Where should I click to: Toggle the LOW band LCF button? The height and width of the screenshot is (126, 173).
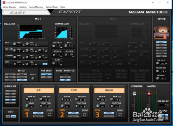click(x=45, y=64)
